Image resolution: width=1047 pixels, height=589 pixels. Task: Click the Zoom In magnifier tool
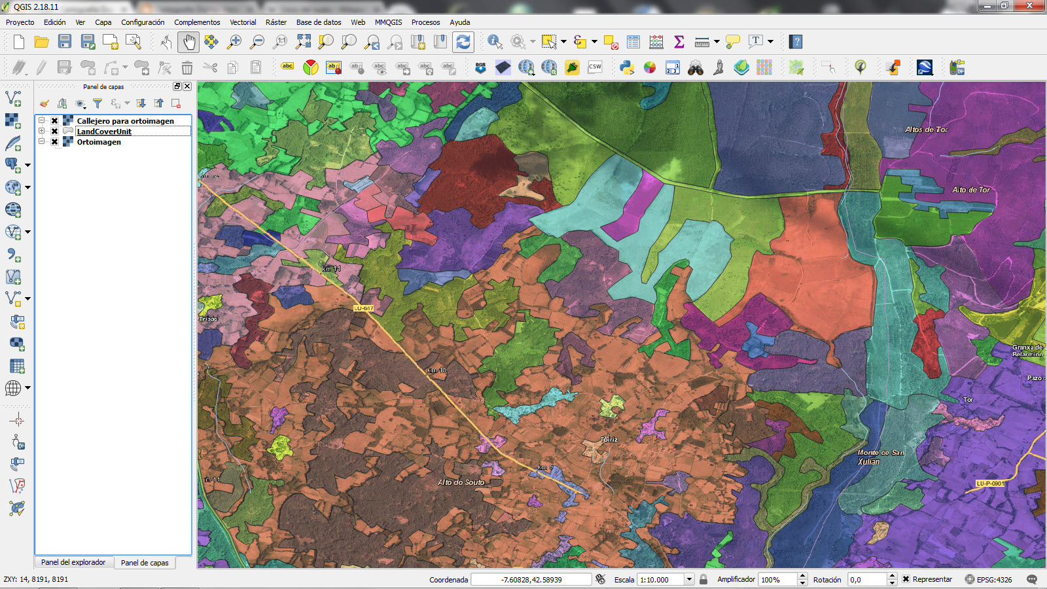[234, 42]
